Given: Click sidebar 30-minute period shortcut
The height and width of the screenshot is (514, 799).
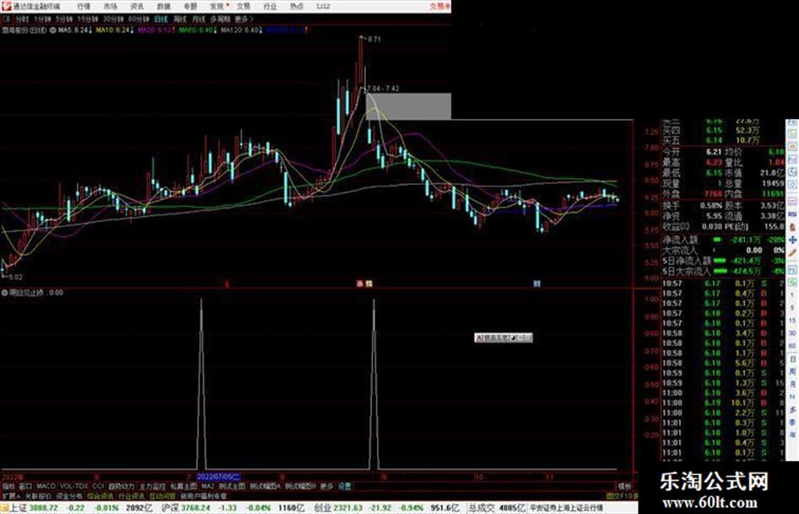Looking at the screenshot, I should [x=792, y=333].
